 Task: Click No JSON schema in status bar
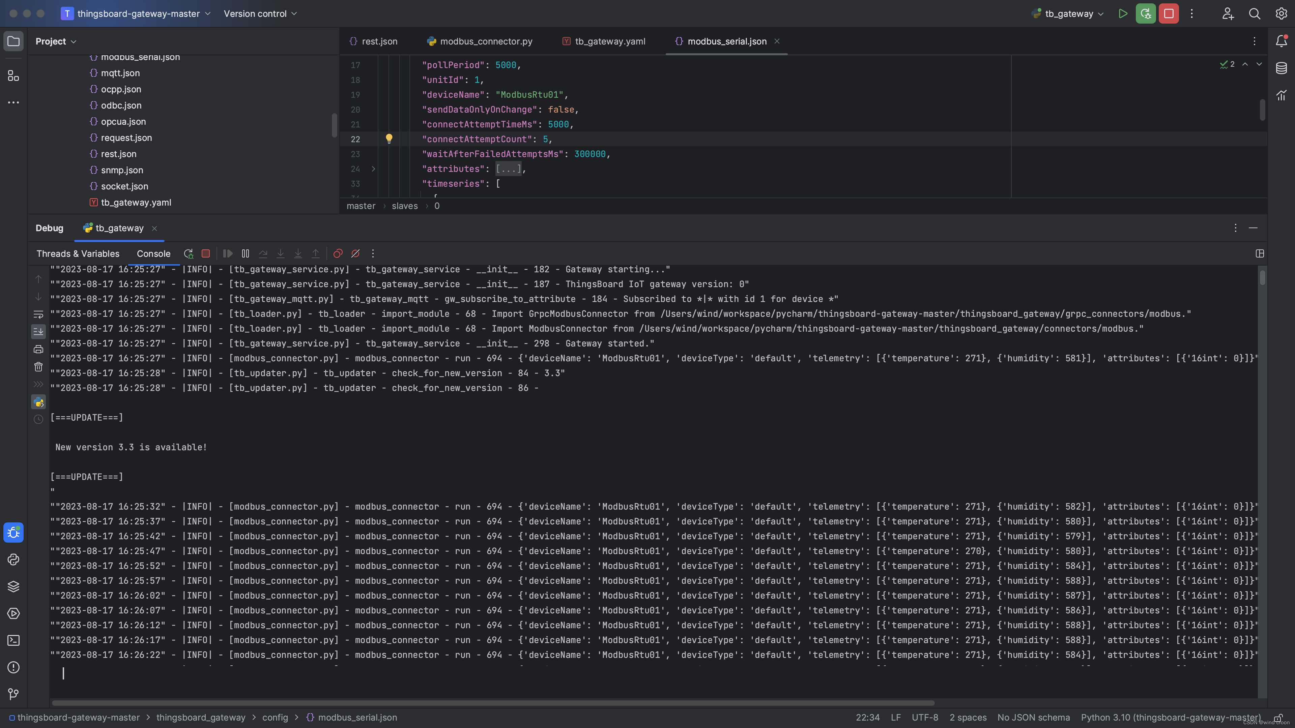(x=1033, y=718)
